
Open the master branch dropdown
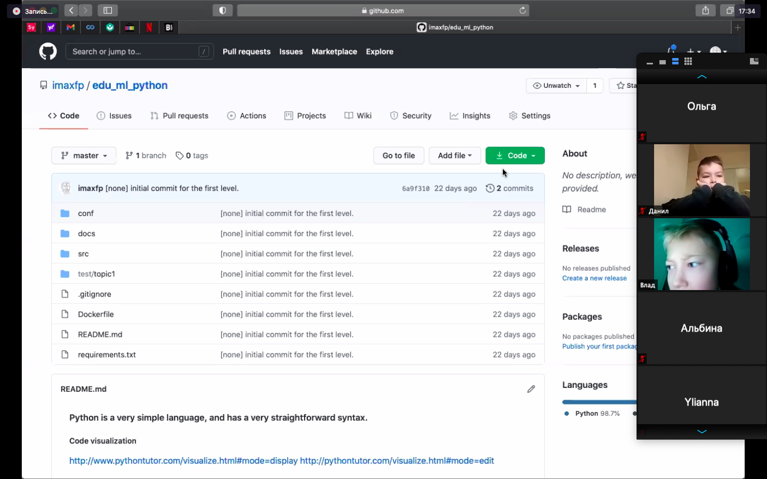point(84,155)
